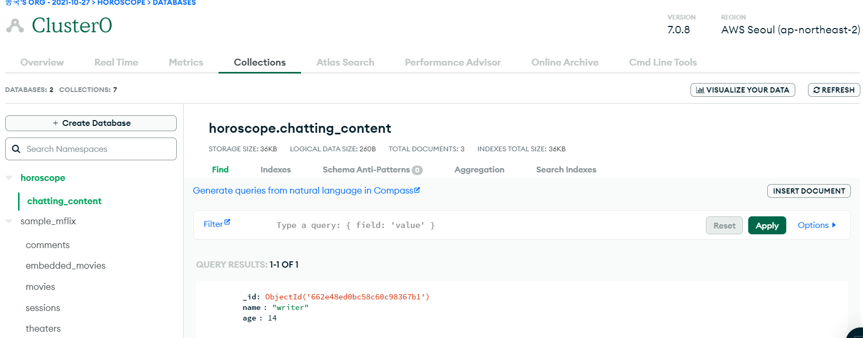Open the sessions collection
The image size is (863, 338).
(x=43, y=308)
